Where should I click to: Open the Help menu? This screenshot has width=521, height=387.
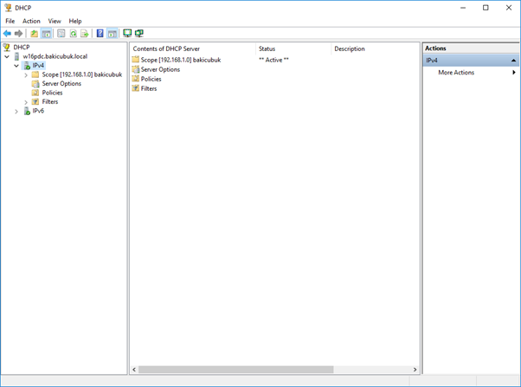[75, 21]
